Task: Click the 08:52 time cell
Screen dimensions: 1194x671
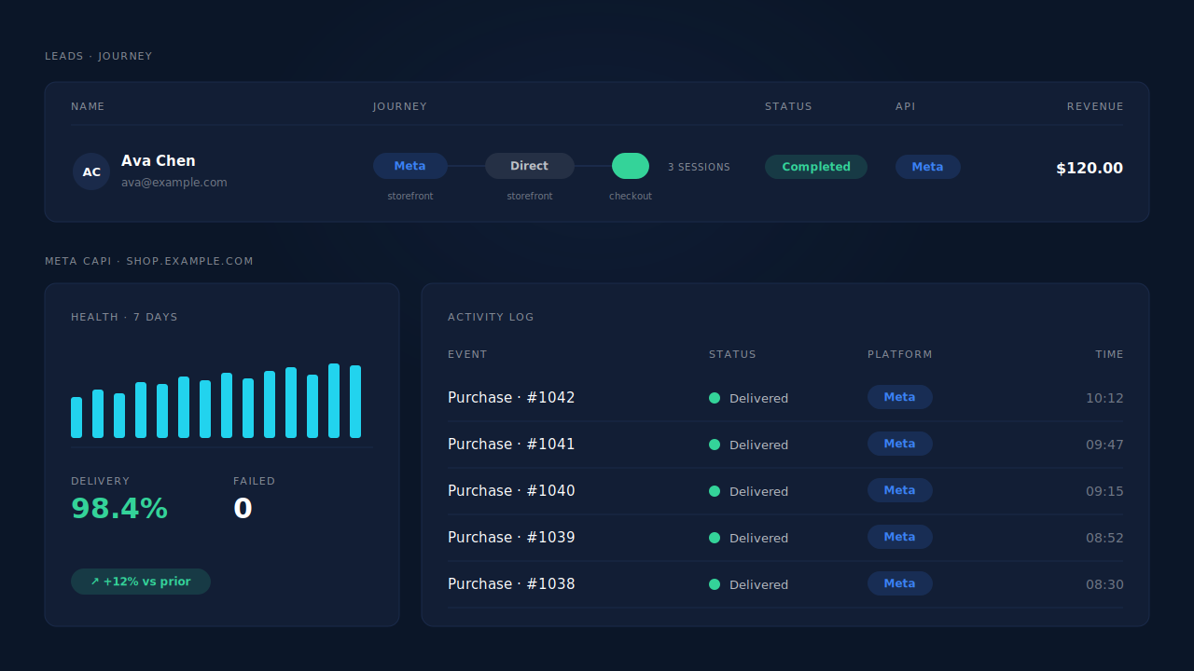Action: point(1104,538)
